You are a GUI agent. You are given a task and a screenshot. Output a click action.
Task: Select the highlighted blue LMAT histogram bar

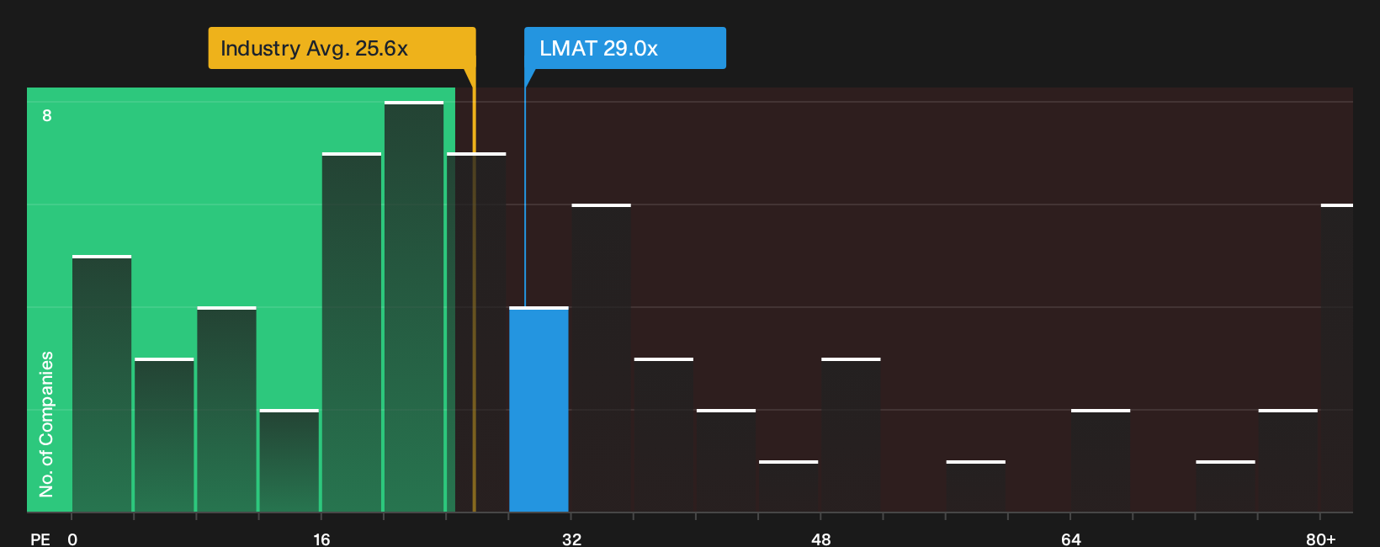[539, 409]
